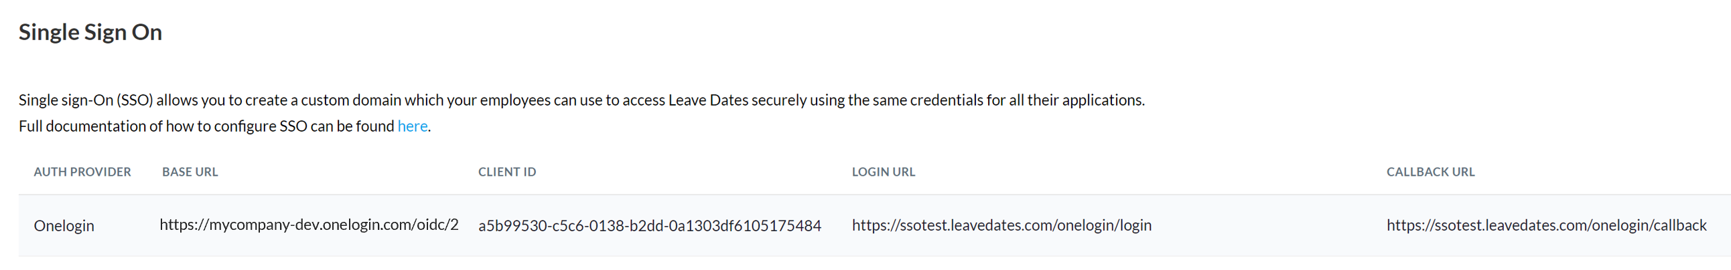Image resolution: width=1731 pixels, height=270 pixels.
Task: Click the CLIENT ID column header
Action: click(506, 172)
